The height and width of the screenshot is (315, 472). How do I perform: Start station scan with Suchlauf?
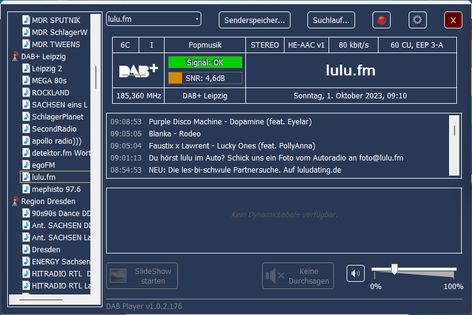click(x=331, y=20)
